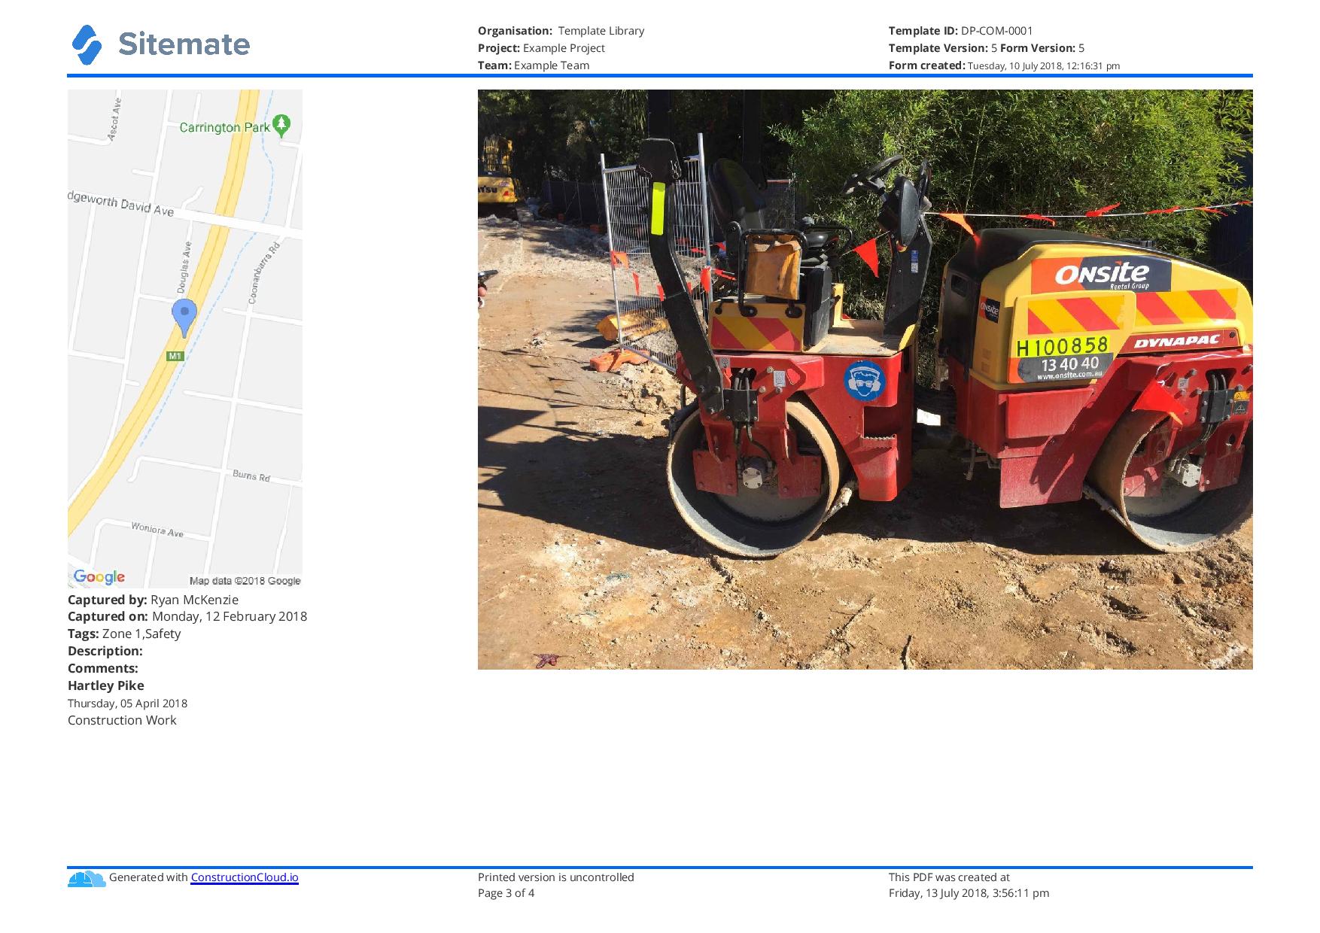Click the Google logo on the map

tap(99, 577)
